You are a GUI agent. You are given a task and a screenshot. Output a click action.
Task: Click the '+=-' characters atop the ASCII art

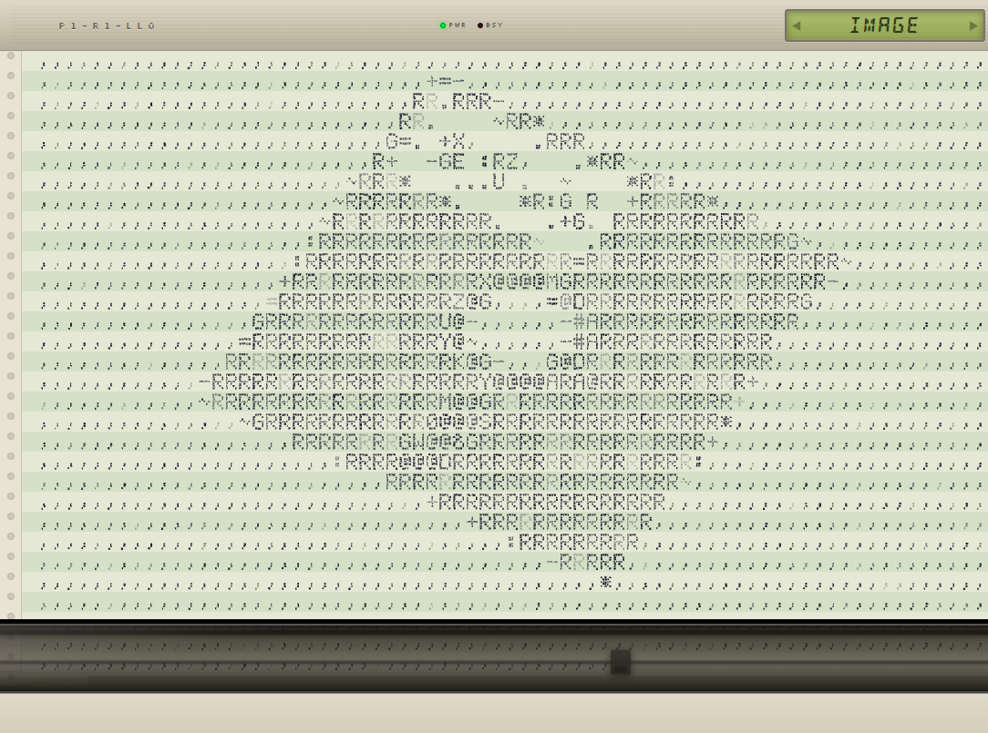[446, 82]
